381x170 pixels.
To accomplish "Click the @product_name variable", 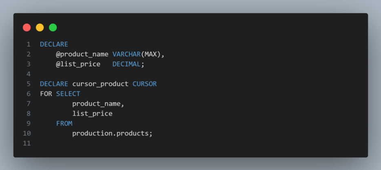I will [x=82, y=54].
